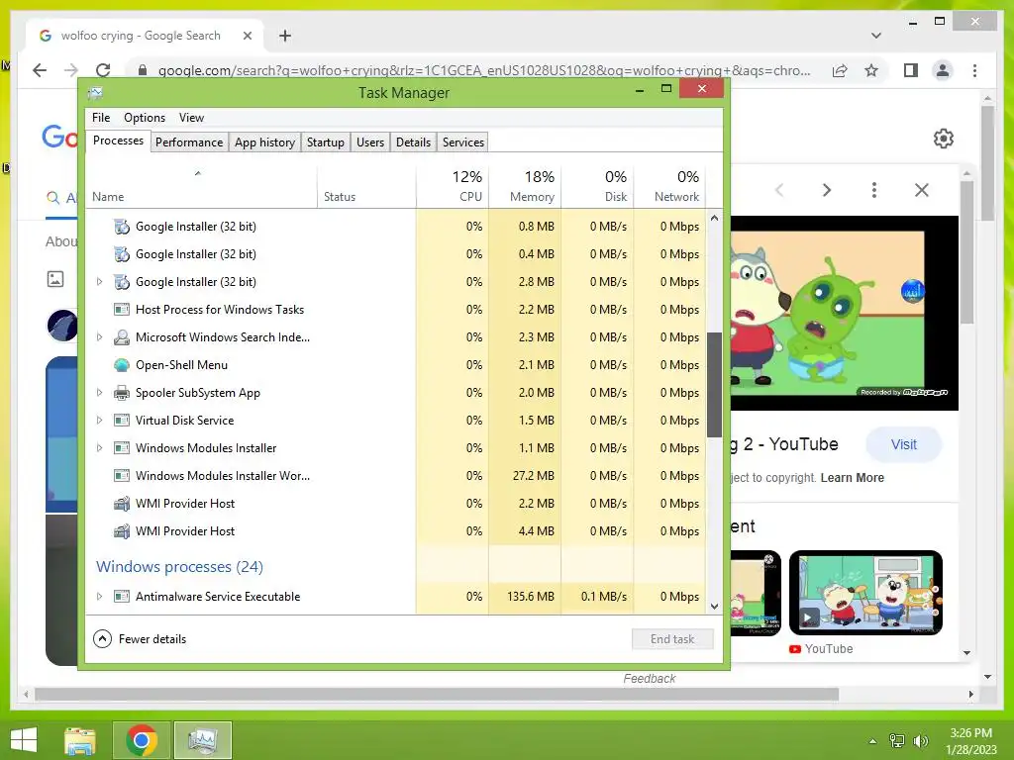Click Task Manager scroll down arrow

(714, 607)
